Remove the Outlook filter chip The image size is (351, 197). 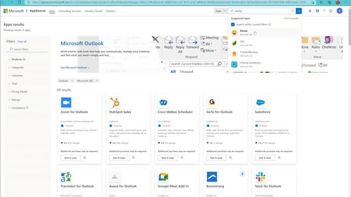pyautogui.click(x=72, y=81)
